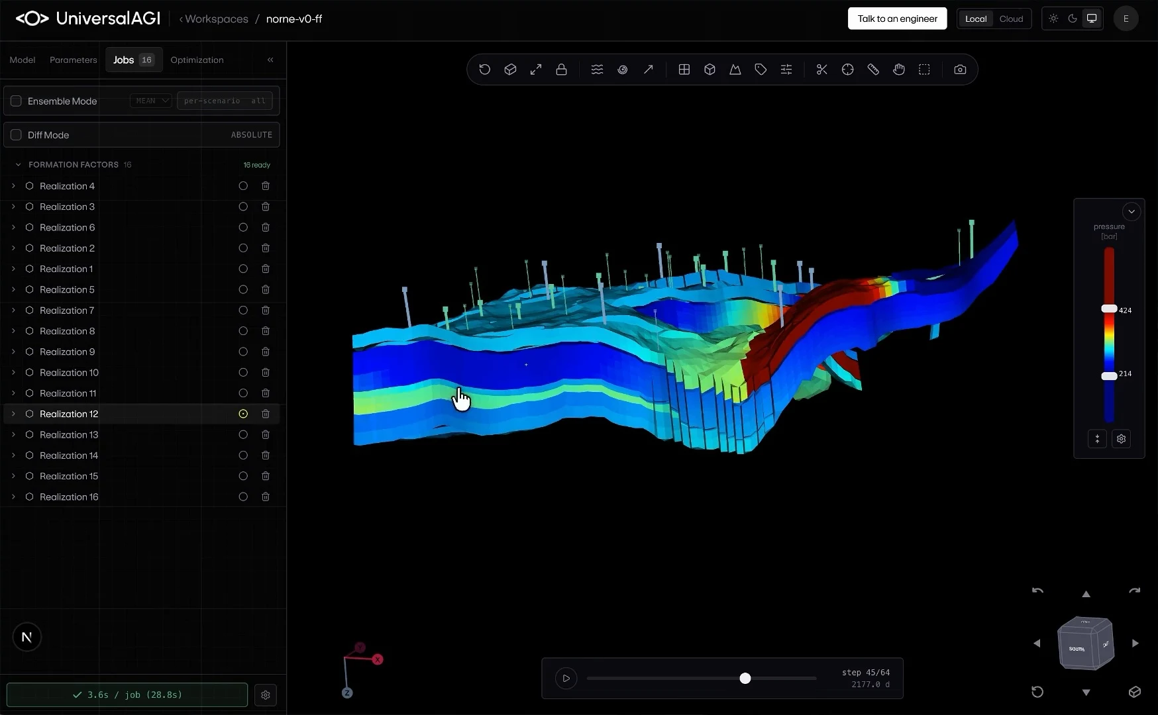
Task: Select the radio circle for Realization 16
Action: coord(243,497)
